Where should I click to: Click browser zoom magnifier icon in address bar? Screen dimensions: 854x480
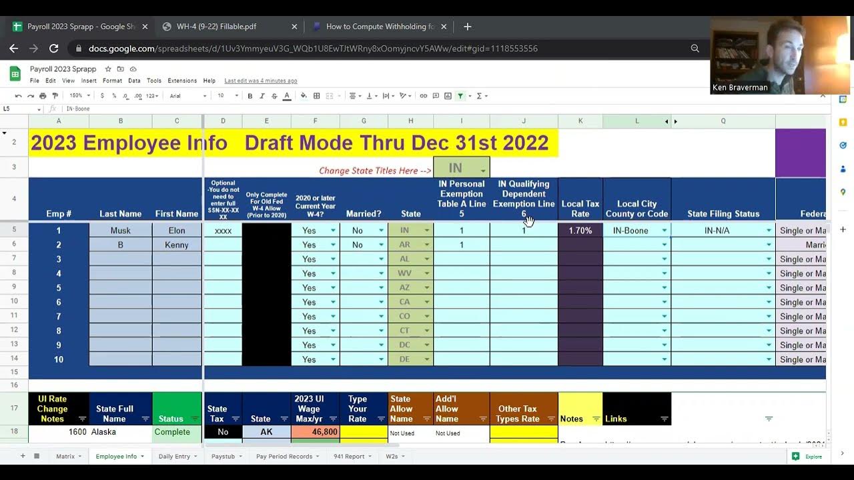click(695, 49)
